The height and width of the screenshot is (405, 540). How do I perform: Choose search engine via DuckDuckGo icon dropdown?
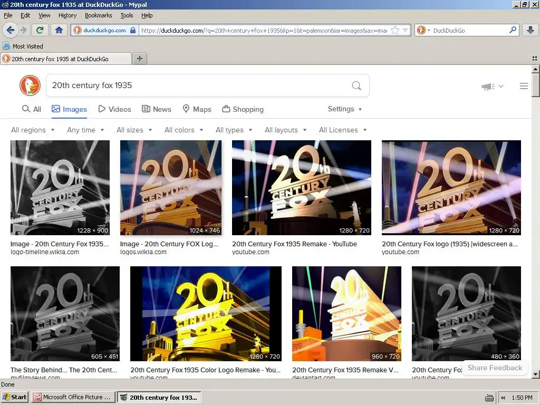(423, 30)
